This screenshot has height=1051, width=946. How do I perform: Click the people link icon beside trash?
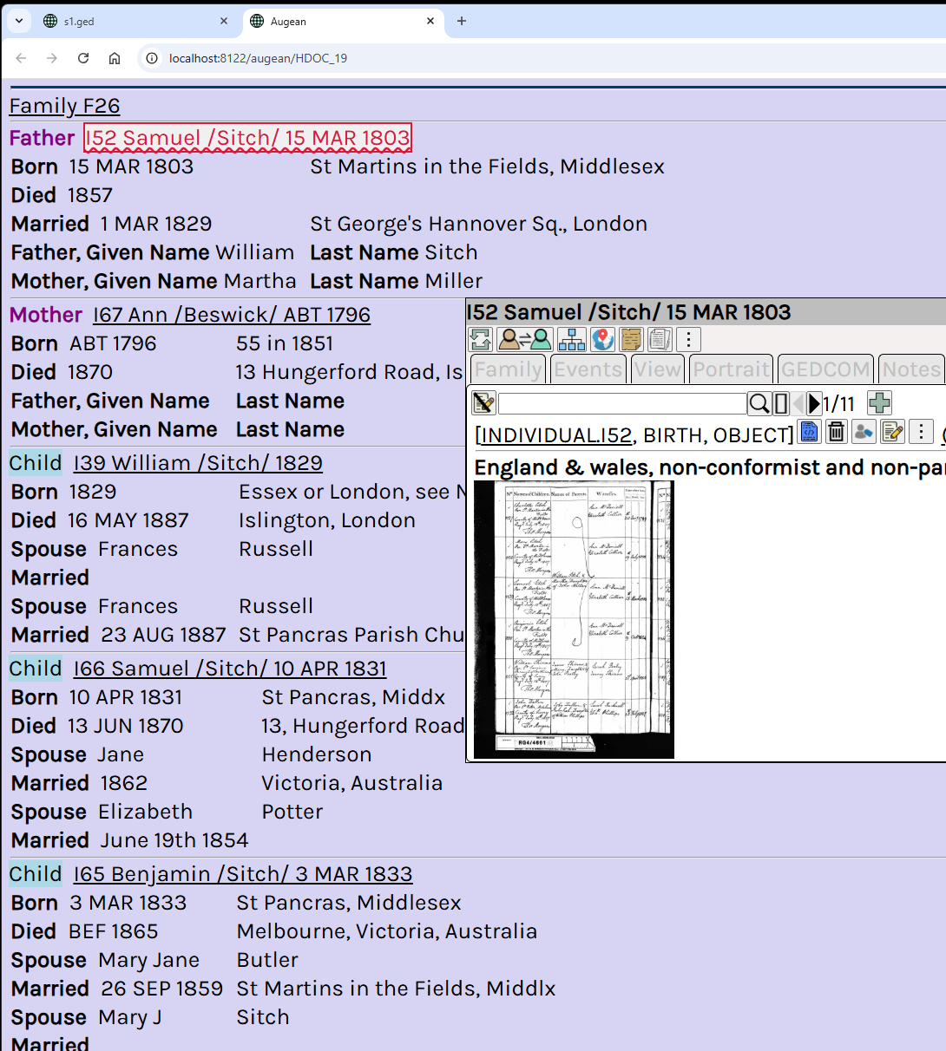click(864, 432)
